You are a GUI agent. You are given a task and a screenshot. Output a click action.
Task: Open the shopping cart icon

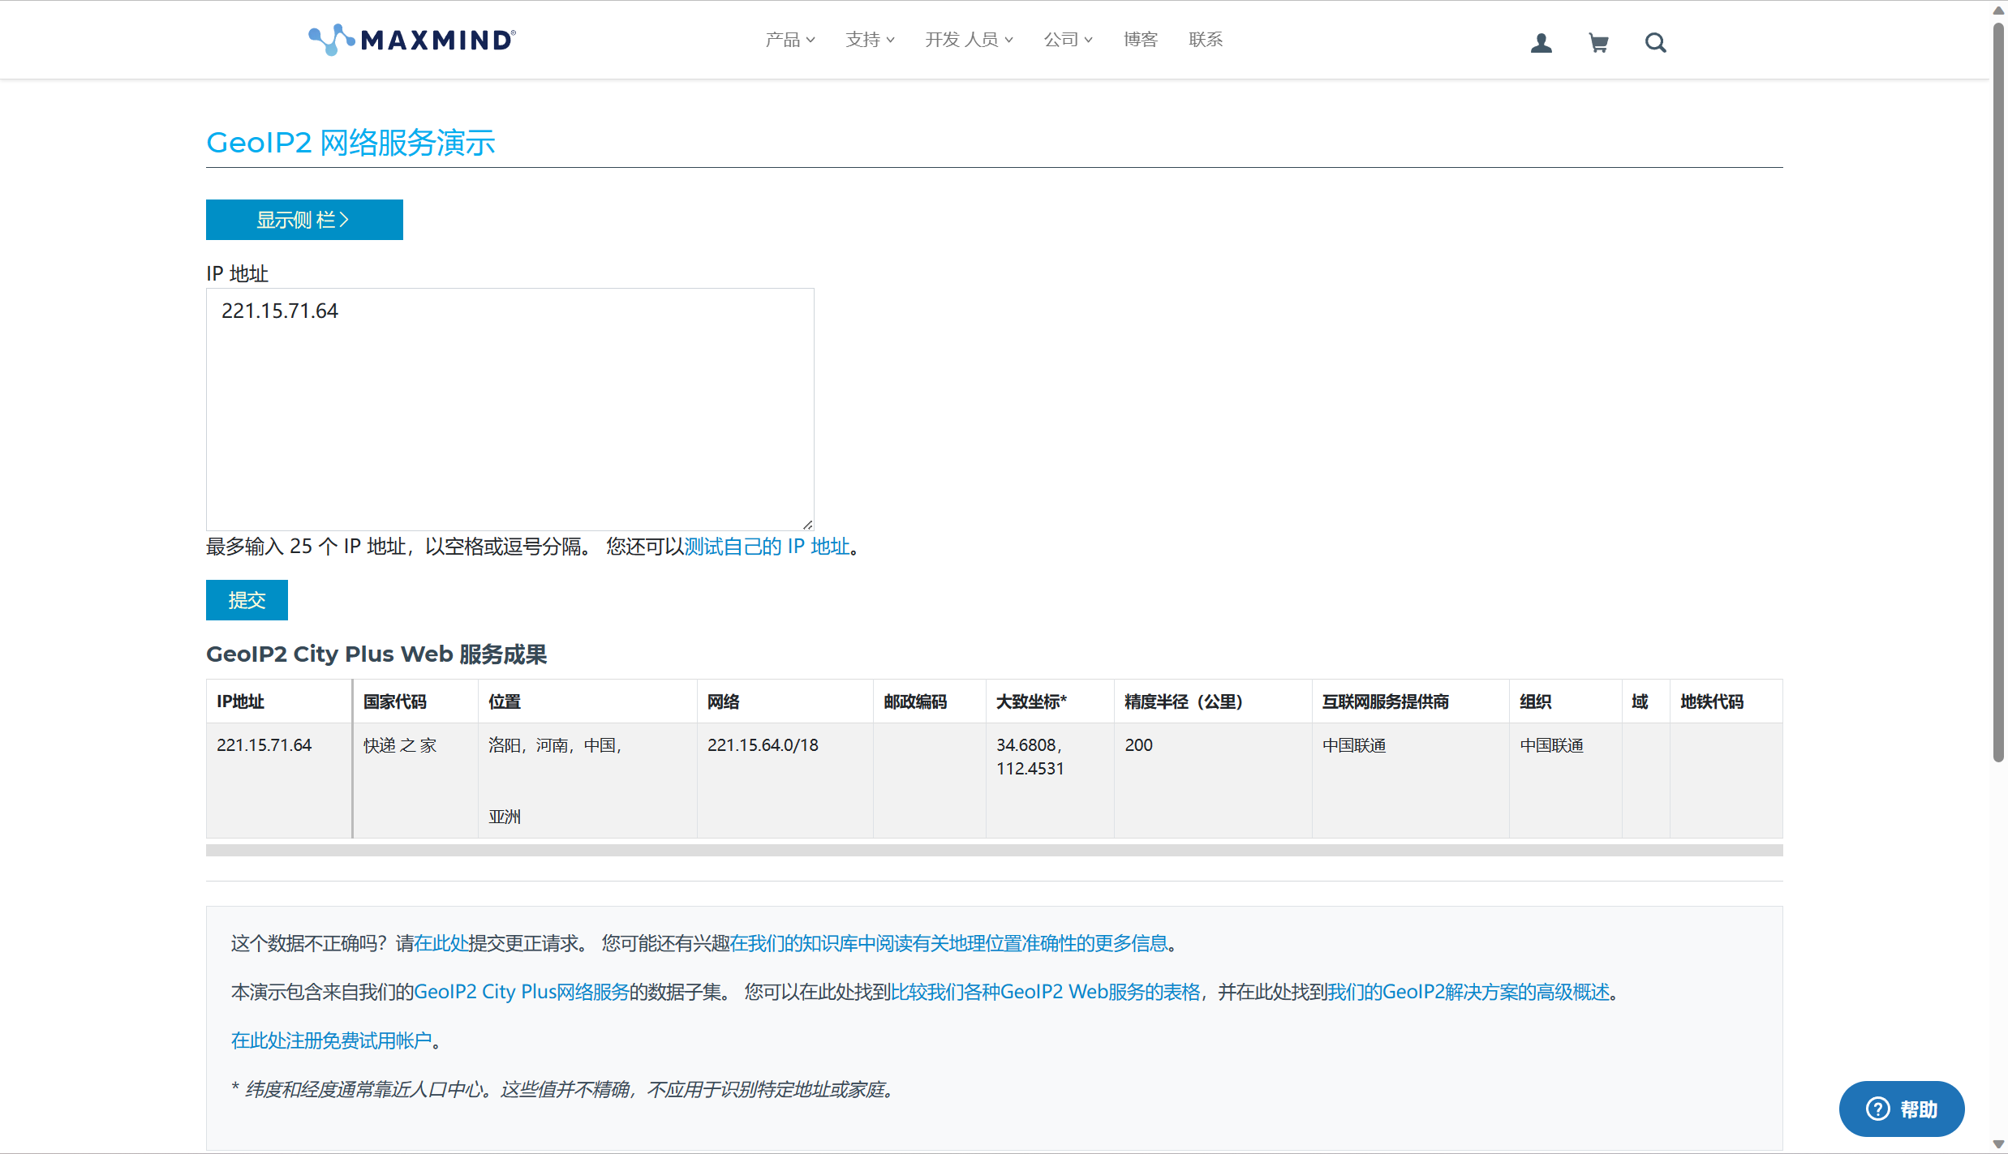coord(1598,42)
